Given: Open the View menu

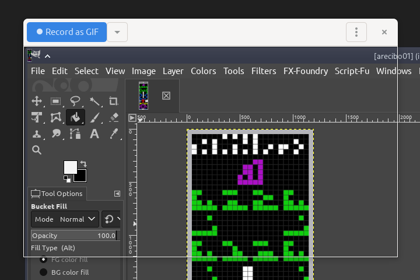Looking at the screenshot, I should 115,71.
